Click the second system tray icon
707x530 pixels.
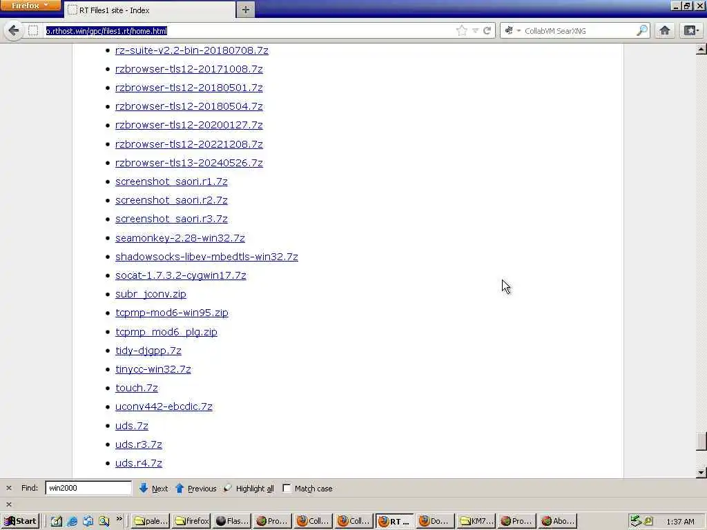click(648, 521)
